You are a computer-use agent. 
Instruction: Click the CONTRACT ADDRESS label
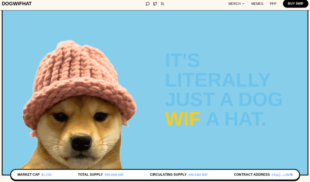(252, 174)
